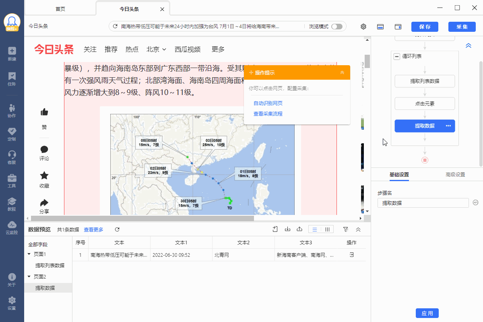Open the data filter icon
This screenshot has width=483, height=322.
[346, 229]
